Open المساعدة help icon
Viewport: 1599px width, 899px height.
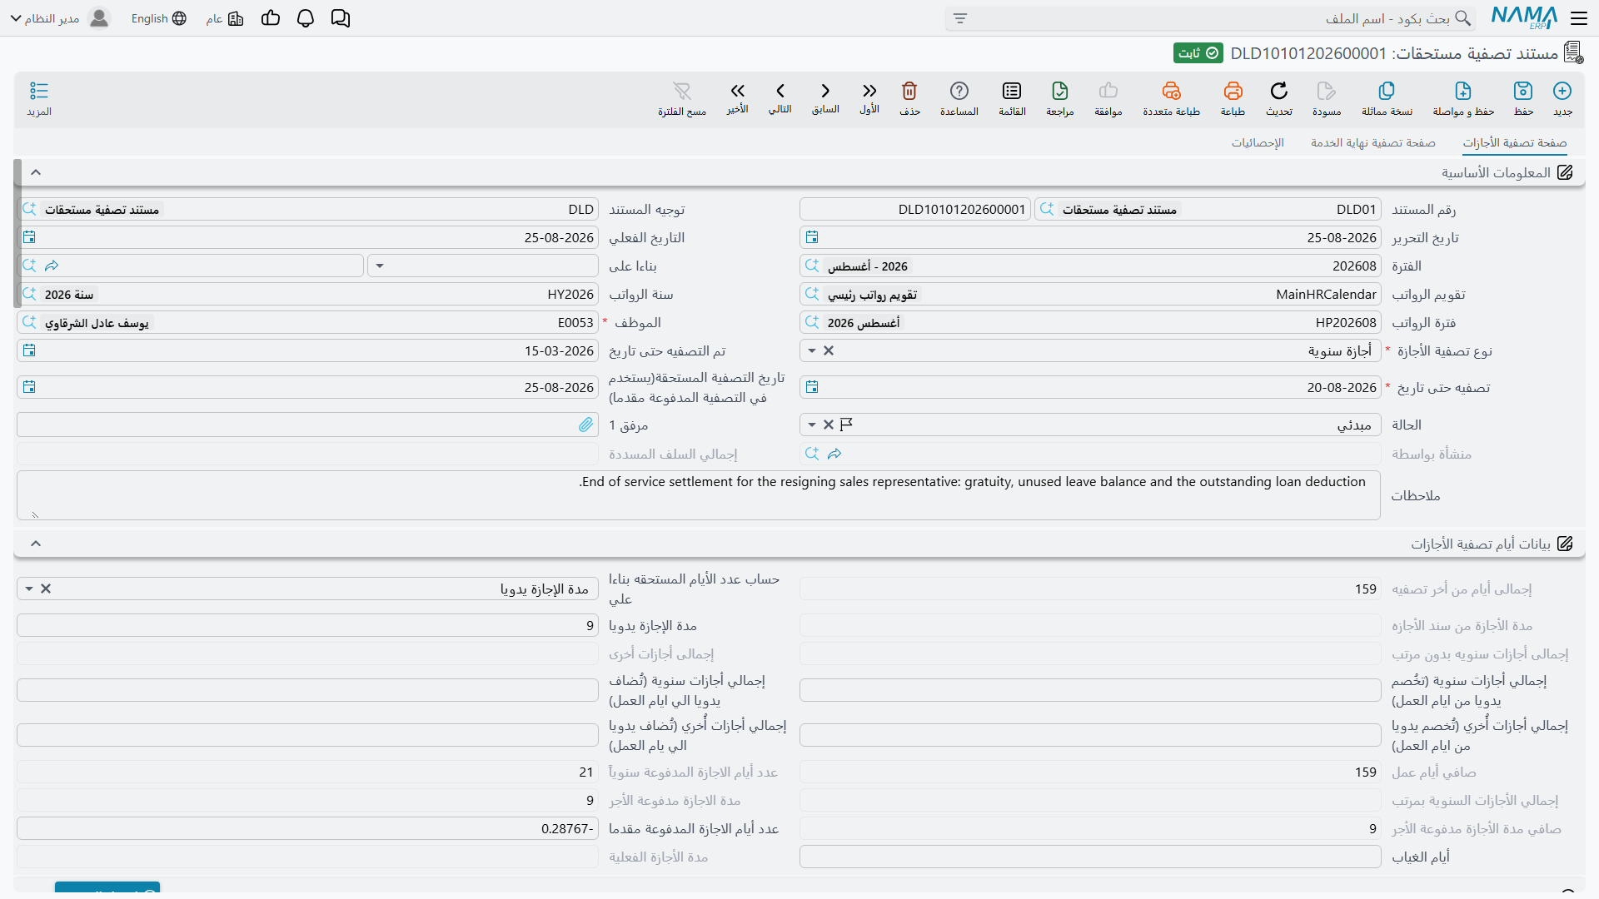(x=959, y=91)
